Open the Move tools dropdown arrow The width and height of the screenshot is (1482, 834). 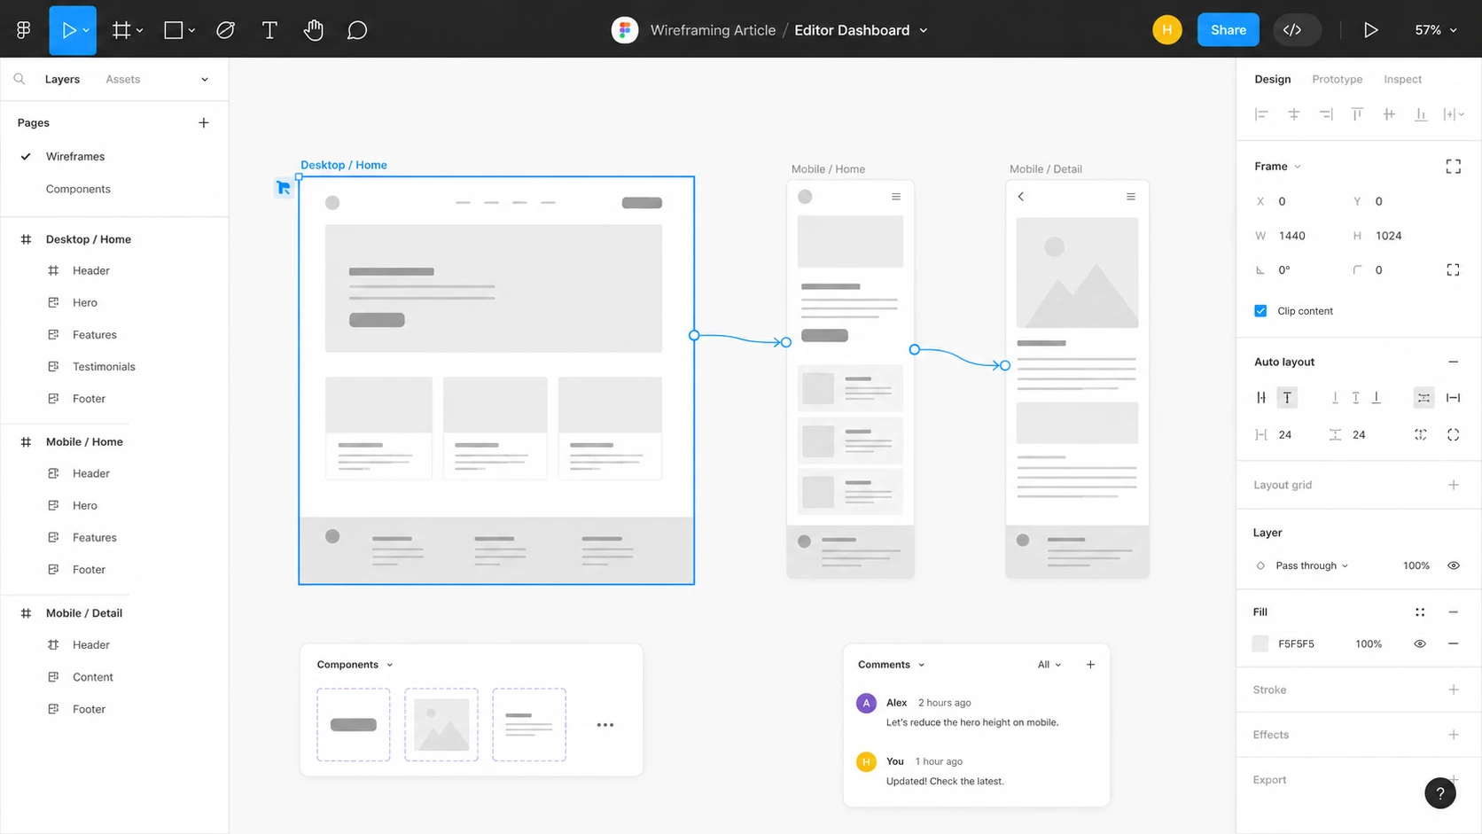click(86, 30)
